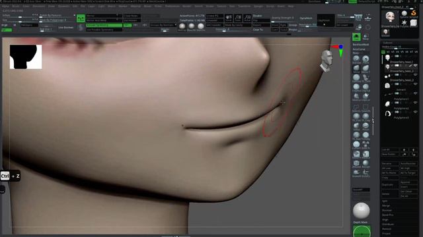Click the head orientation gizmo in viewport

[x=327, y=61]
